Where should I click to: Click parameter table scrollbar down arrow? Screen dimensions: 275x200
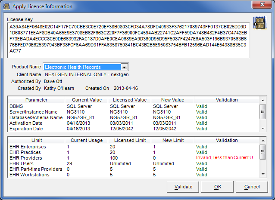click(263, 129)
